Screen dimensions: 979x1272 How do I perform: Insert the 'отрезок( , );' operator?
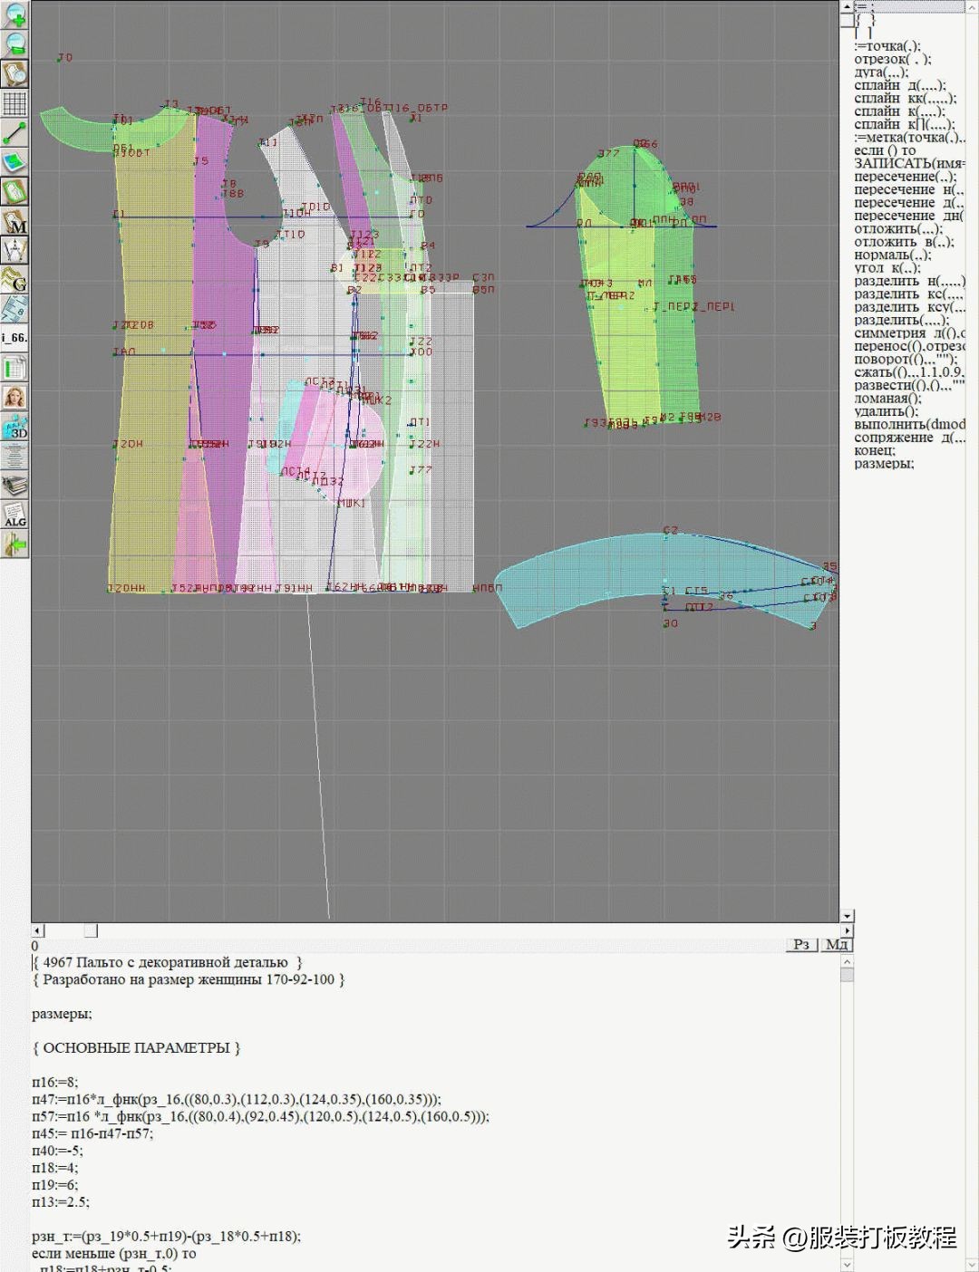tap(893, 60)
